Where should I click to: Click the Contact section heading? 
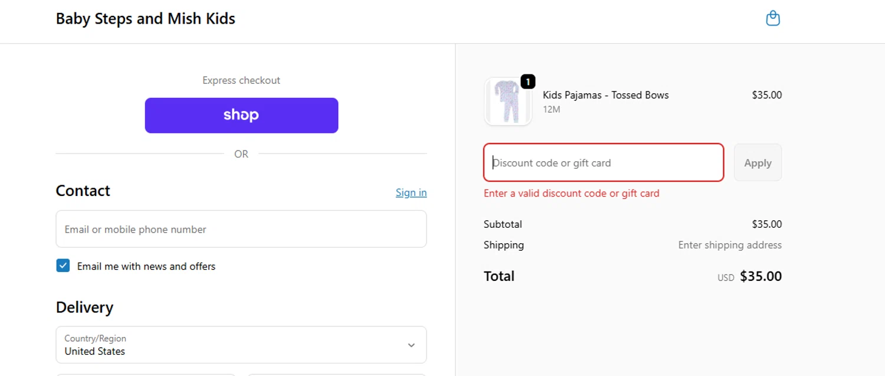pos(83,191)
